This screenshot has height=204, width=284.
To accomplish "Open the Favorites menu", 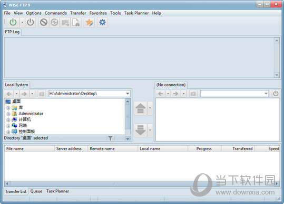I will [x=98, y=13].
